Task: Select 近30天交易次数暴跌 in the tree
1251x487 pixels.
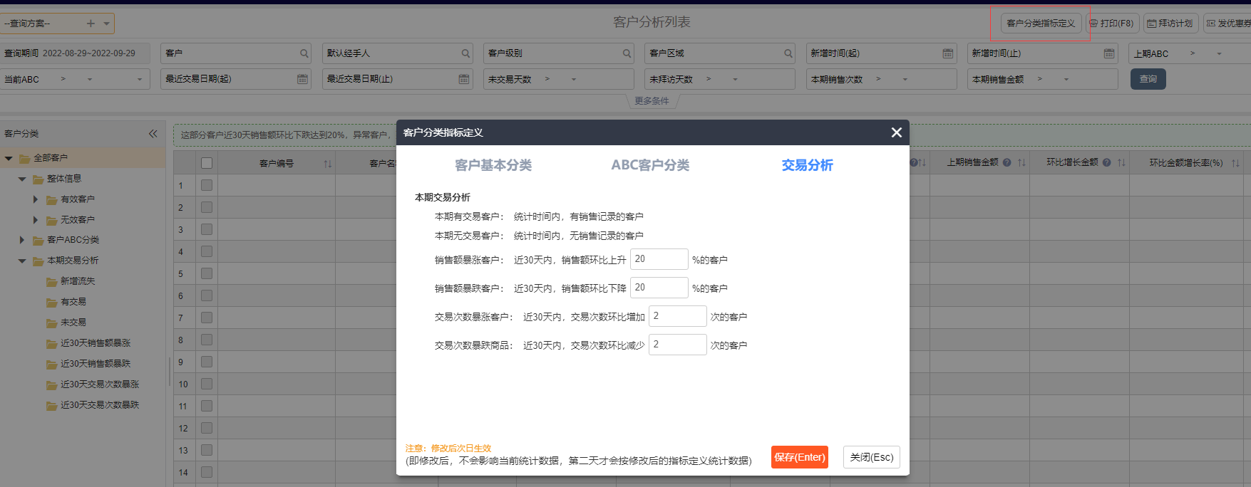Action: 100,405
